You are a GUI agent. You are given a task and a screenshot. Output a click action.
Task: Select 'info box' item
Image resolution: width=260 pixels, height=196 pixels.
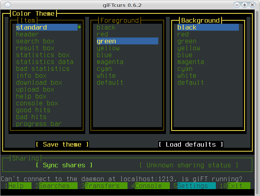[x=31, y=76]
